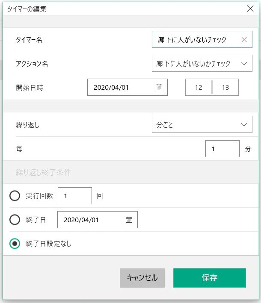The image size is (261, 303).
Task: Click the 繰り返し label
Action: [x=28, y=125]
